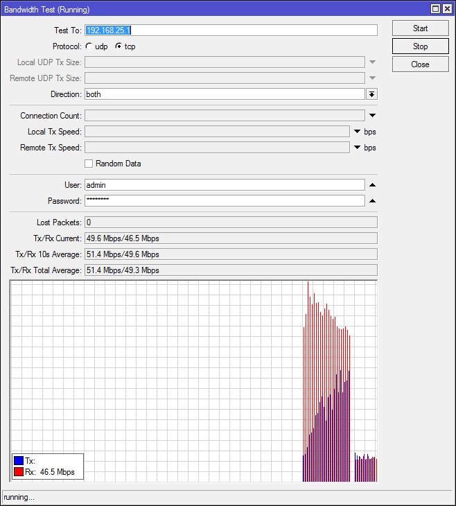
Task: Click the Remote Tx Speed input field
Action: tap(217, 148)
